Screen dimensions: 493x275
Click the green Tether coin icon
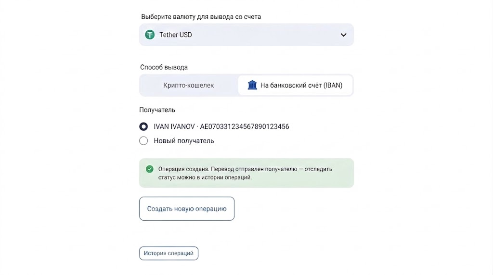150,35
